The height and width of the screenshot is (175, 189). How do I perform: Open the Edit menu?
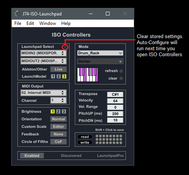(x=30, y=23)
